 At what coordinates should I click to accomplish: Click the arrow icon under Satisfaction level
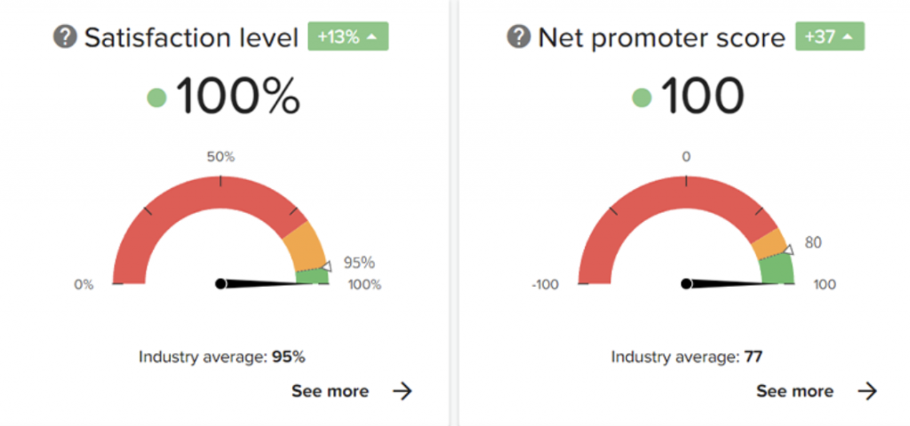pos(403,391)
